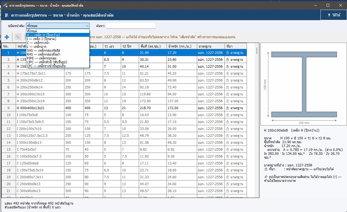The height and width of the screenshot is (212, 347).
Task: Click the lock icon in row C 200x80x7.5x11
Action: pos(228,177)
